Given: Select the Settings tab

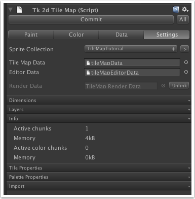Looking at the screenshot, I should tap(167, 35).
